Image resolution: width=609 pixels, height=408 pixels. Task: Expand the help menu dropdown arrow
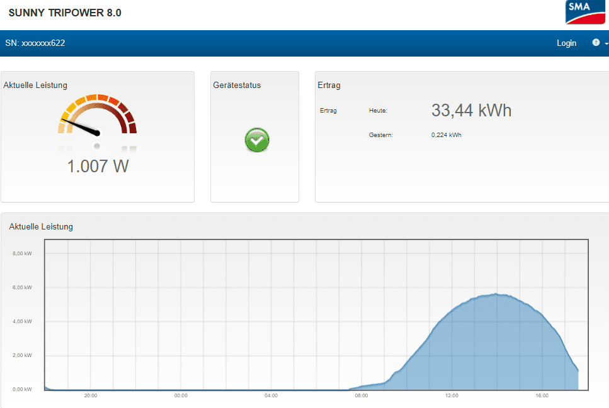pyautogui.click(x=606, y=43)
